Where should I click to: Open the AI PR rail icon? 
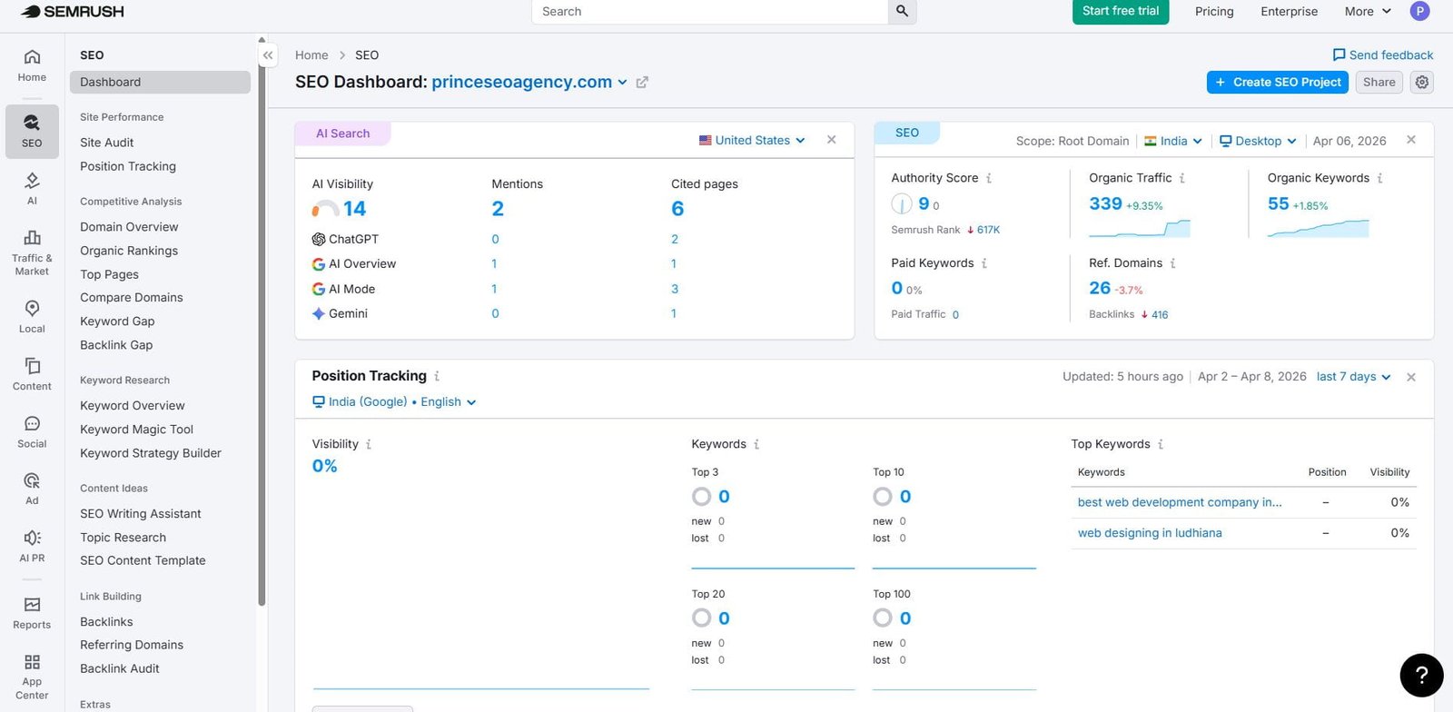(x=32, y=546)
